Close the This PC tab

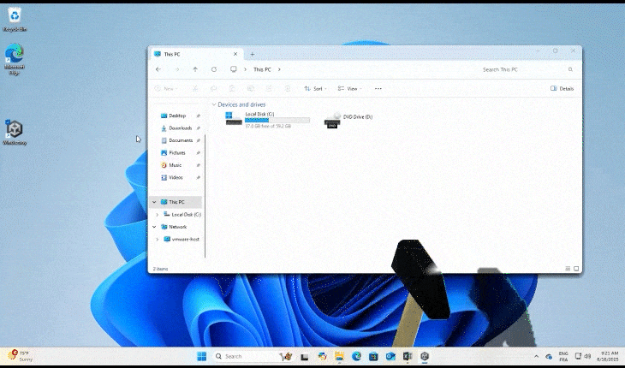pyautogui.click(x=235, y=54)
